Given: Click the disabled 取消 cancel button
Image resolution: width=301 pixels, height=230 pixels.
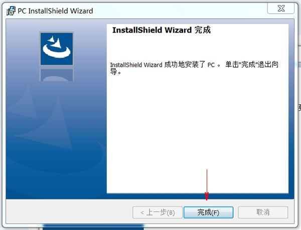Looking at the screenshot, I should 263,212.
